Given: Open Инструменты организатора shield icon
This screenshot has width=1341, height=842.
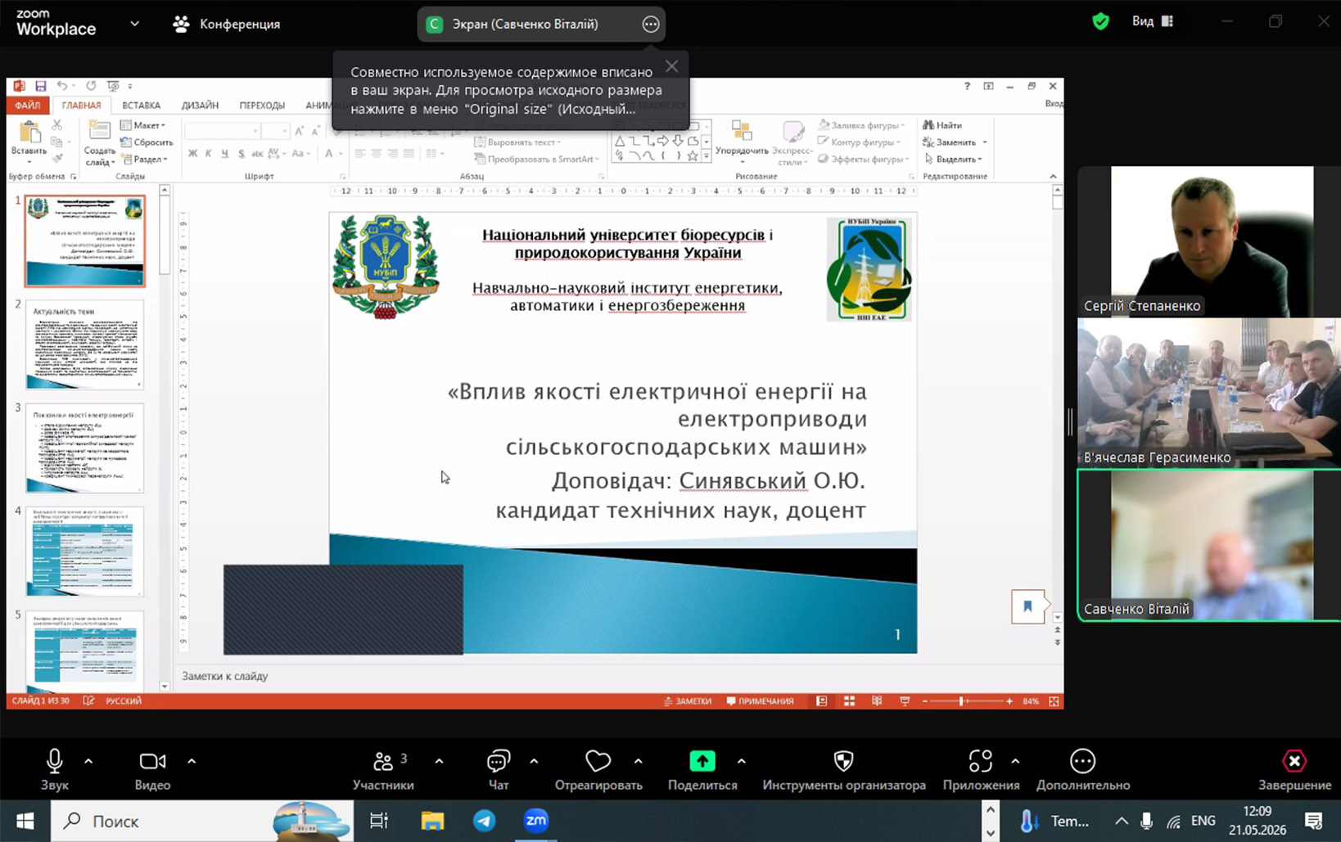Looking at the screenshot, I should pos(843,761).
